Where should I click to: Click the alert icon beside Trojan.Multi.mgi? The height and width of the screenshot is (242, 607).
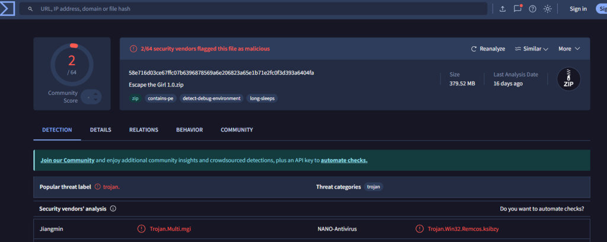click(141, 229)
